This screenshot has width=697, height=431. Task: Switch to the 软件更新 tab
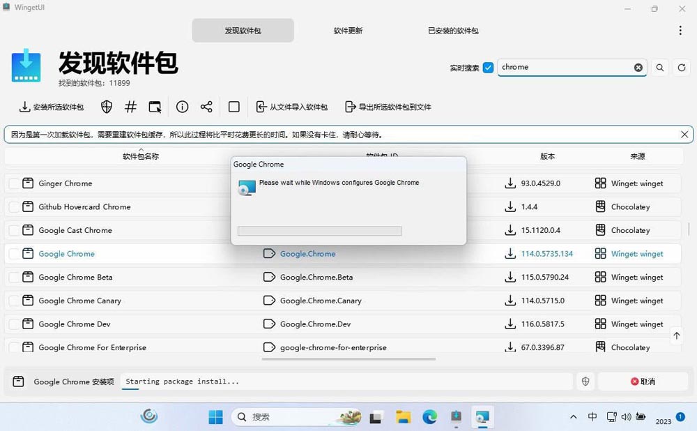[348, 31]
